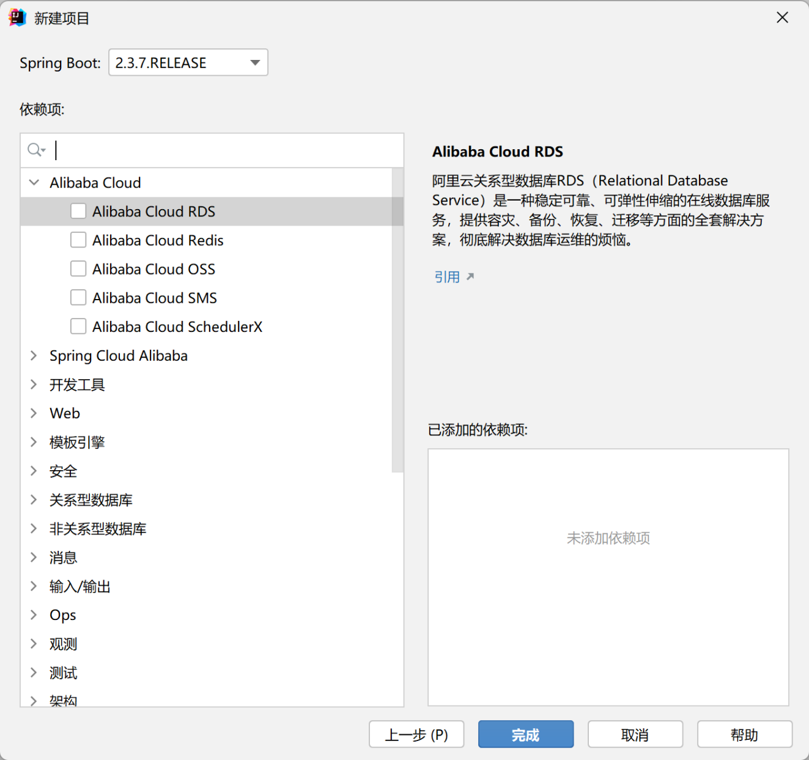Click the dependency list vertical scrollbar
Viewport: 809px width, 760px height.
tap(397, 320)
